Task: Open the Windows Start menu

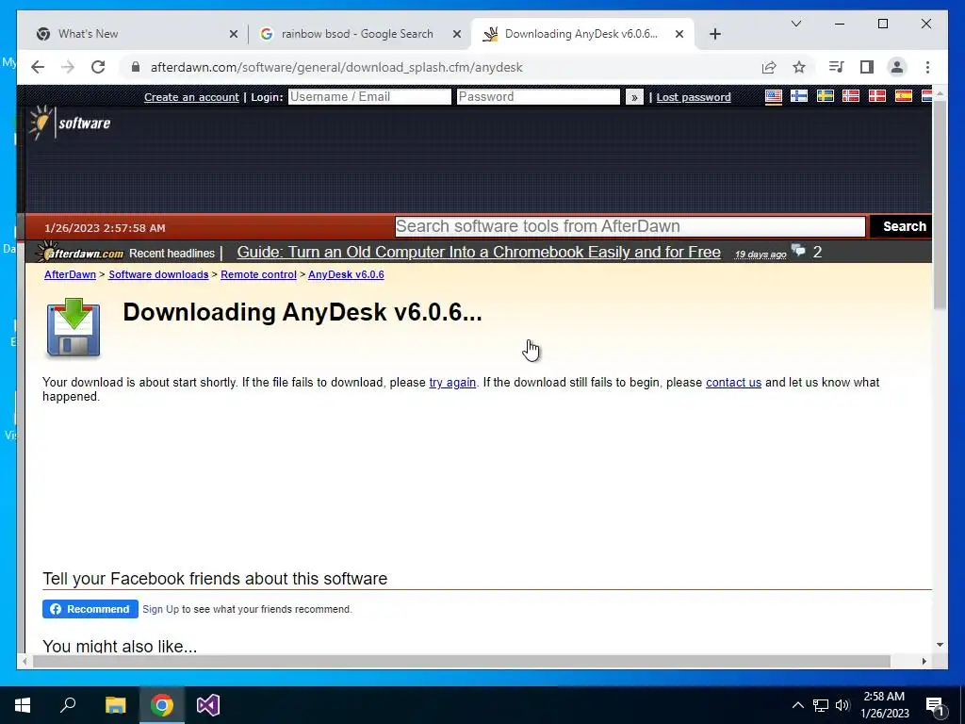Action: (x=23, y=705)
